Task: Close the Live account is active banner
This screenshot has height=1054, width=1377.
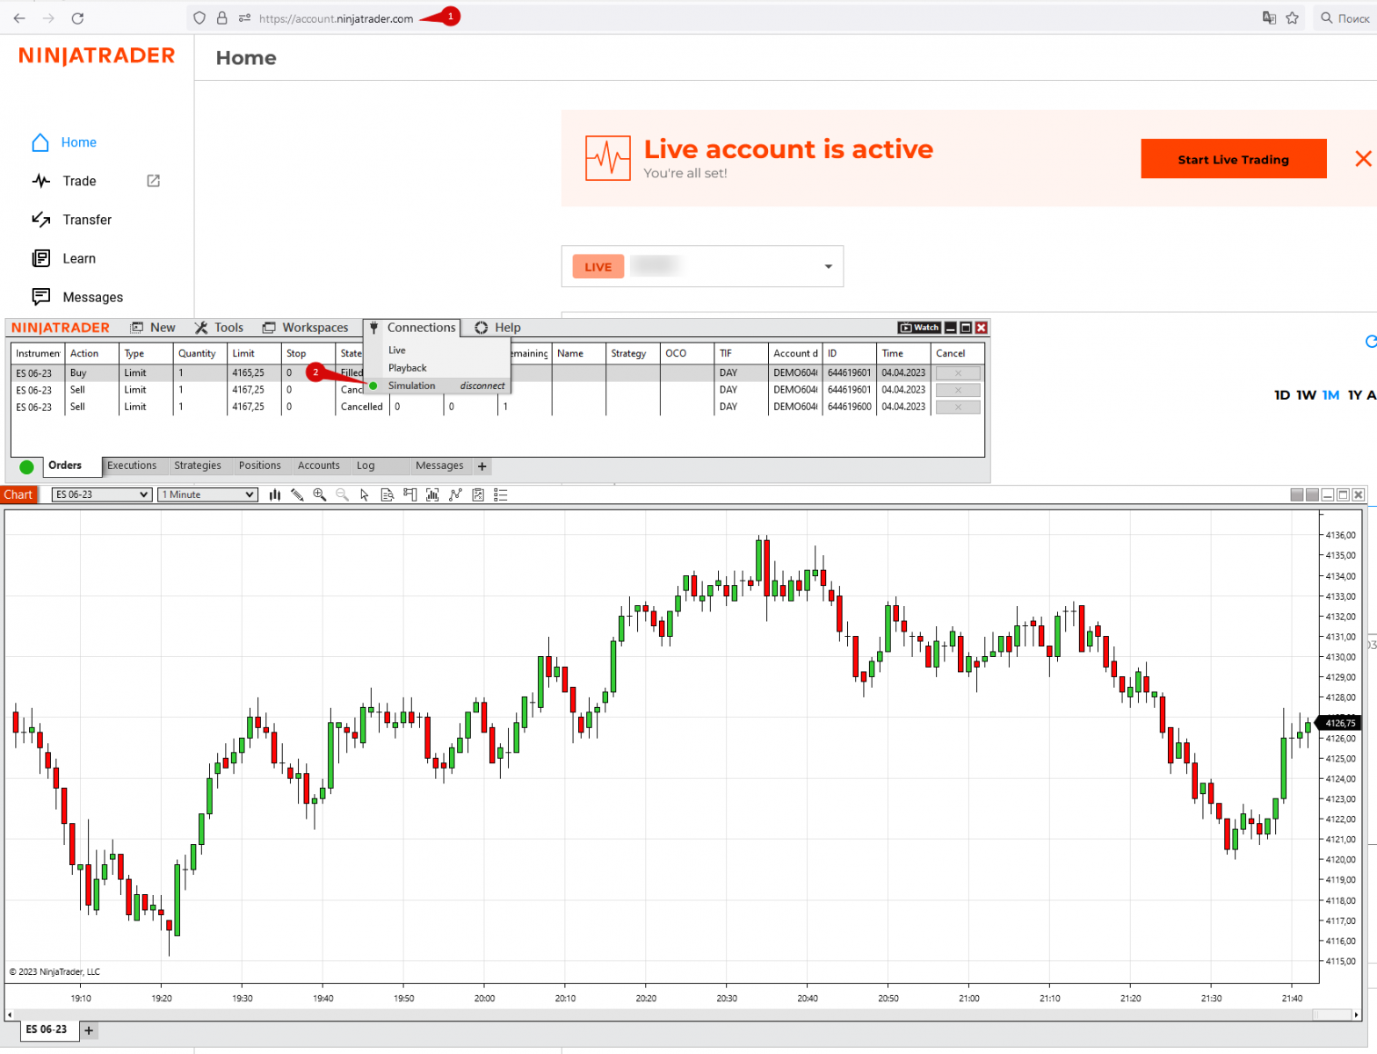Action: pyautogui.click(x=1363, y=158)
